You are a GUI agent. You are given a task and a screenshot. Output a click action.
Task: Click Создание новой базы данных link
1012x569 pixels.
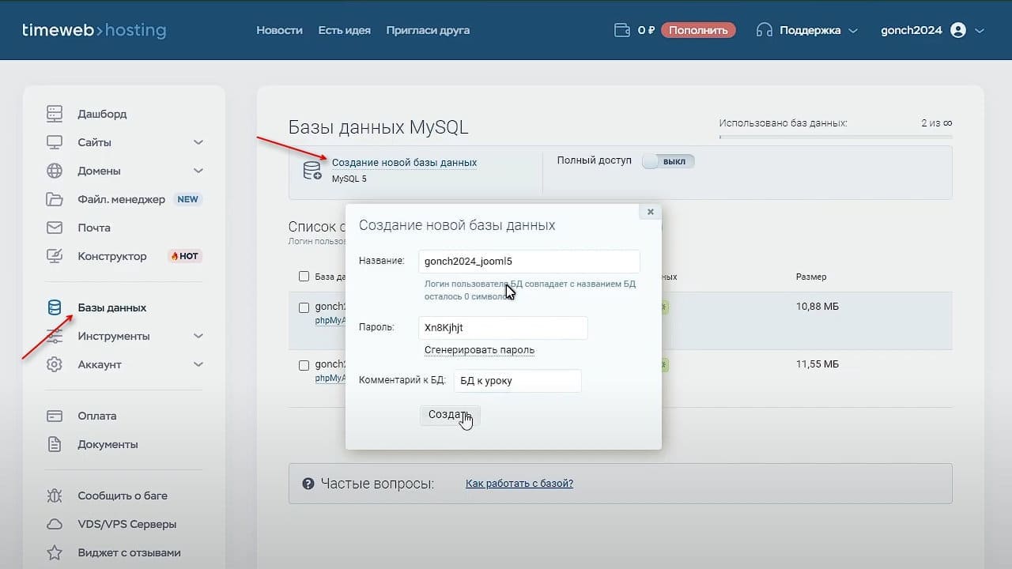click(x=404, y=162)
